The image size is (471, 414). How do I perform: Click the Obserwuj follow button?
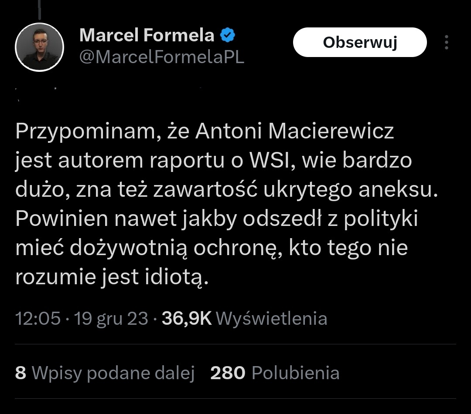pos(359,43)
